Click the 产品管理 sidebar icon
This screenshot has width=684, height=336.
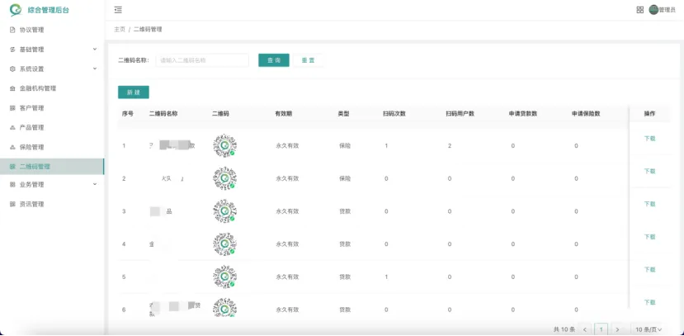[12, 128]
